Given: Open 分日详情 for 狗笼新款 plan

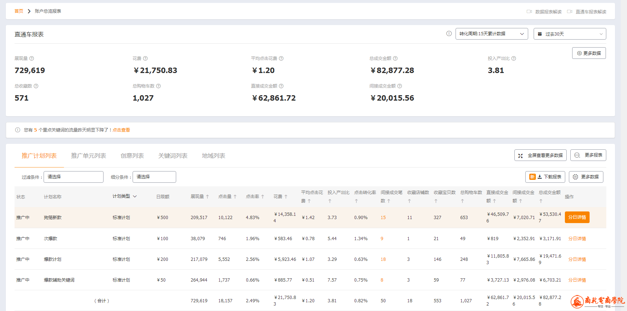Looking at the screenshot, I should (x=577, y=217).
